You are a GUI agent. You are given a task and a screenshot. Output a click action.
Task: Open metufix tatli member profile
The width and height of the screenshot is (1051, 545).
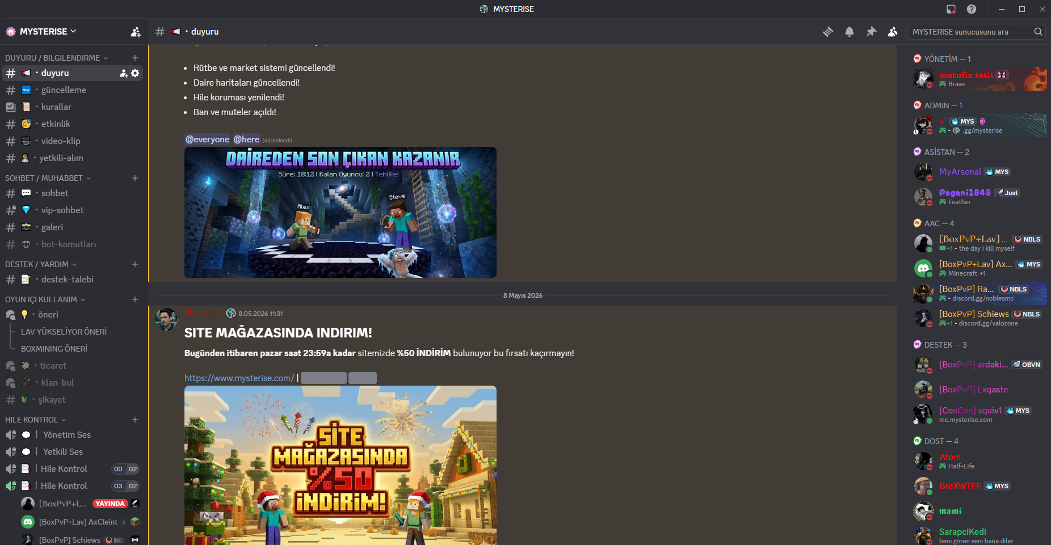click(x=980, y=79)
